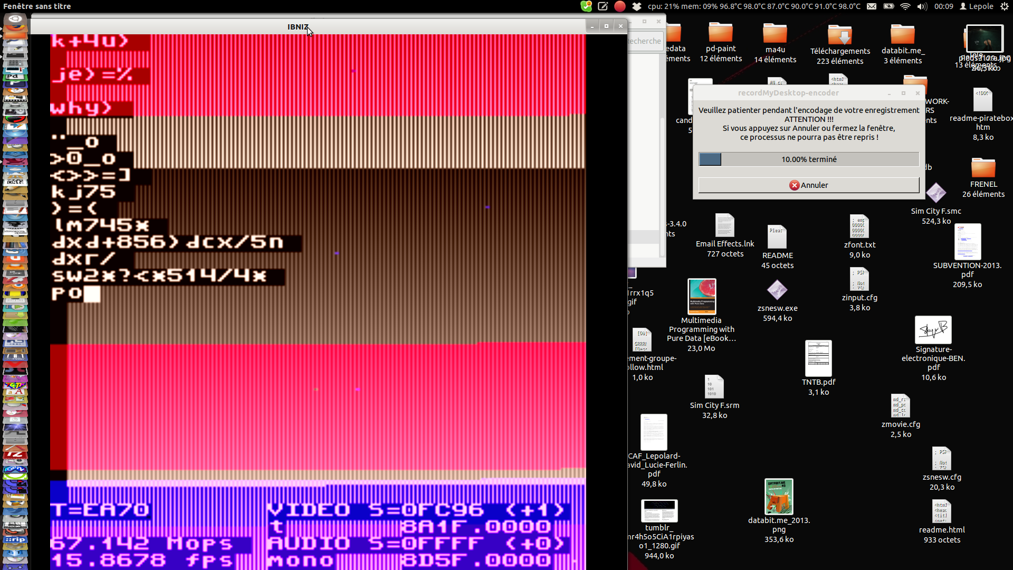Click Annuler to cancel encoding

click(808, 185)
